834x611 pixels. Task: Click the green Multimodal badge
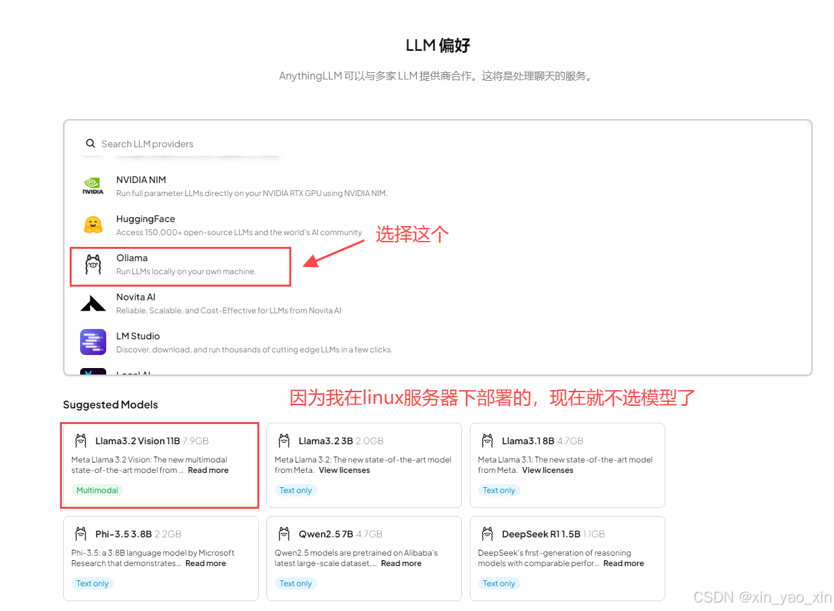tap(97, 490)
